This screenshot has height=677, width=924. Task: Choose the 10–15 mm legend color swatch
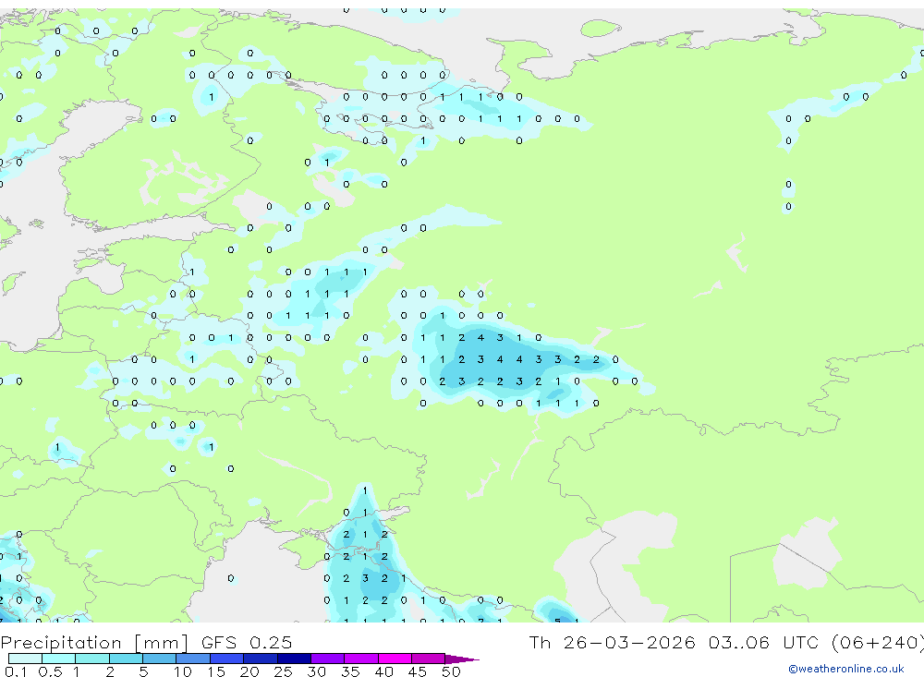point(193,659)
